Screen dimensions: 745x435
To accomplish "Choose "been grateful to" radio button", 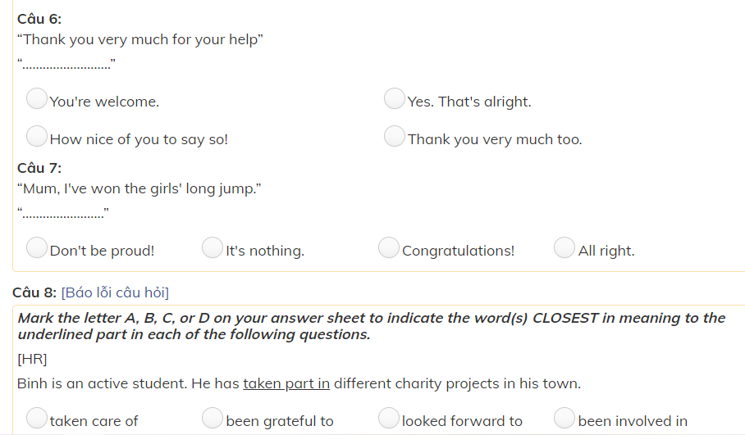I will click(213, 418).
